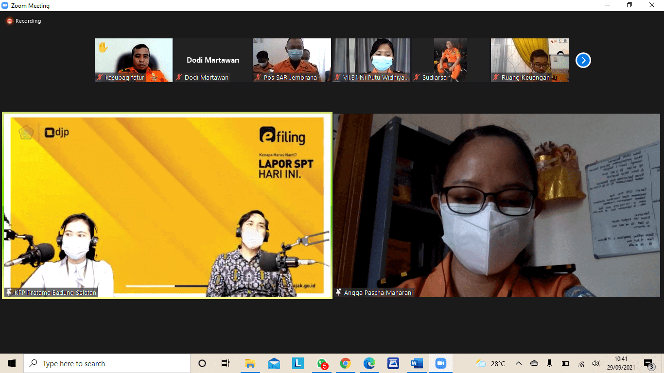Click the Zoom icon in the taskbar
This screenshot has height=373, width=664.
(x=440, y=363)
